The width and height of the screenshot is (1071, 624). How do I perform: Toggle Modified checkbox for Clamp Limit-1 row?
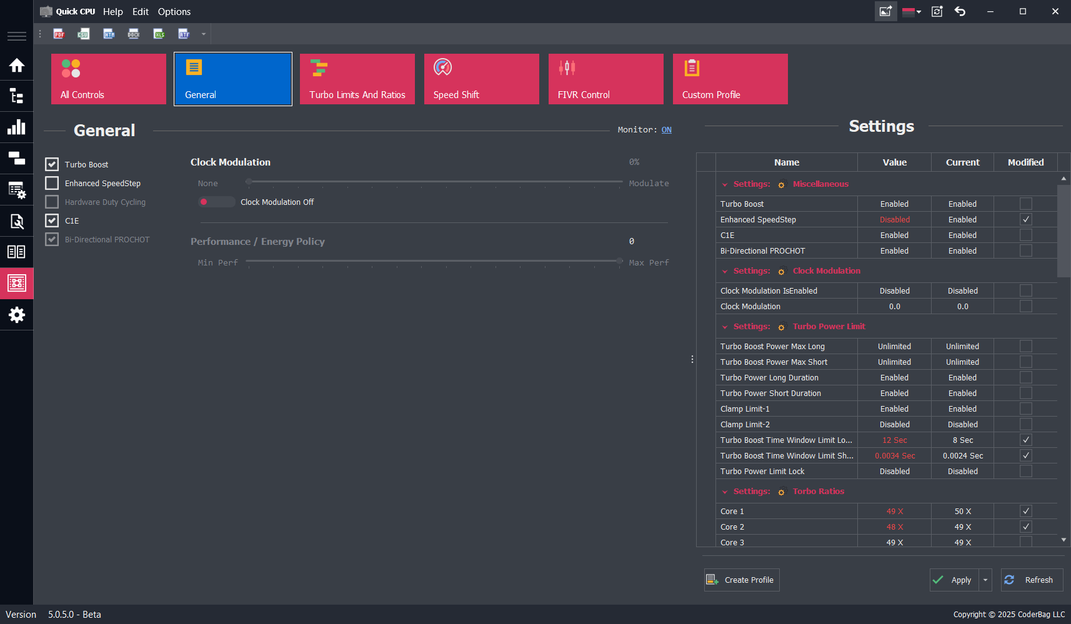coord(1026,409)
